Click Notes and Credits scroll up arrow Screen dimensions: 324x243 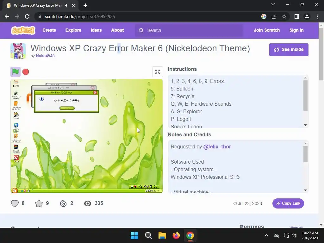305,143
